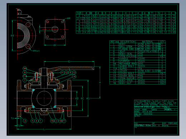186x139 pixels.
Task: Click the 'BODY' description in parts list
Action: [x=122, y=44]
